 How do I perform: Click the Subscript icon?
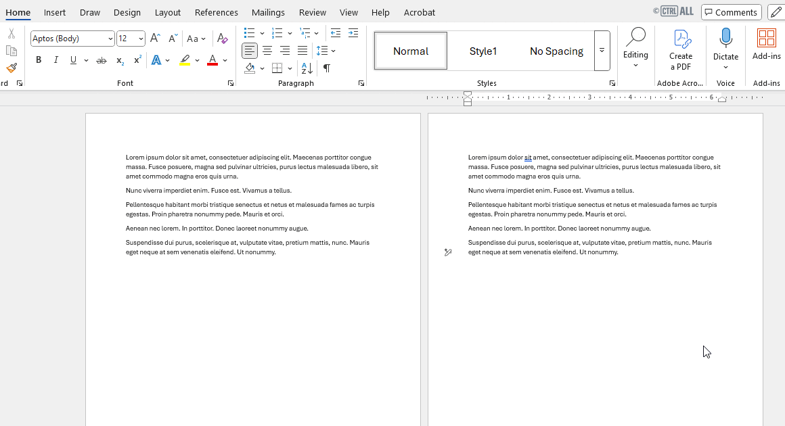(x=119, y=60)
